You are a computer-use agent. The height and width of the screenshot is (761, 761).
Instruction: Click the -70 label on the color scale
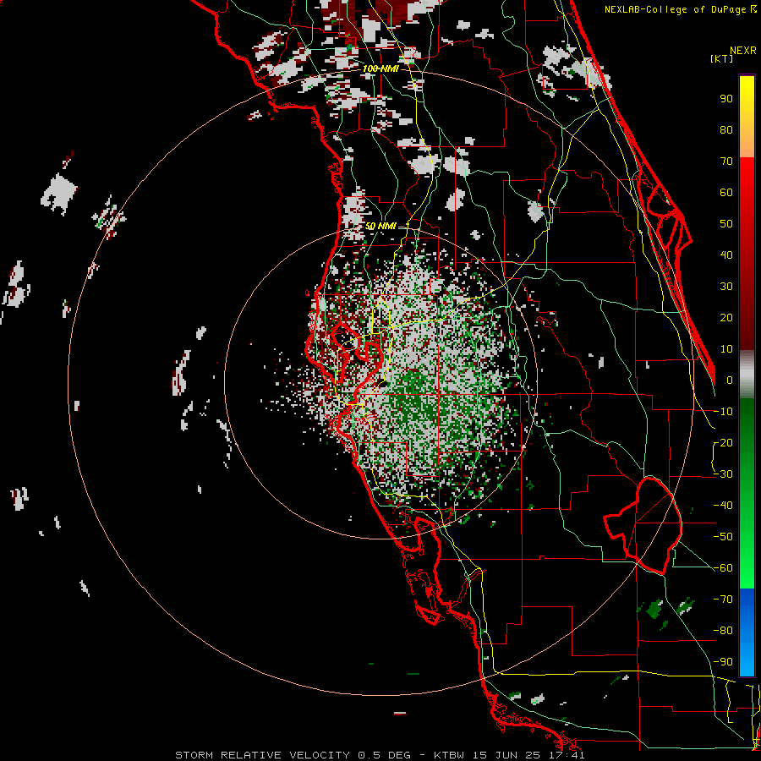tap(723, 599)
